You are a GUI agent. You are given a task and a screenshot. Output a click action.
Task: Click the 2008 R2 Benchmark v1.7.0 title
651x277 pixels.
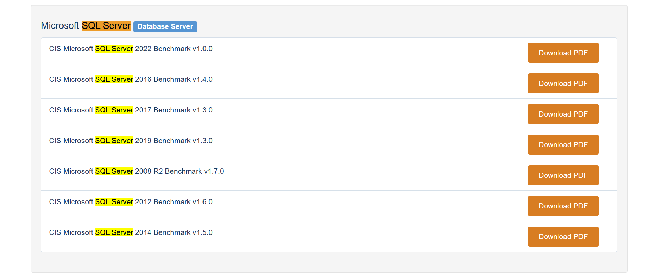click(x=179, y=171)
